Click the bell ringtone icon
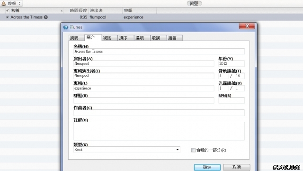 tap(3, 3)
